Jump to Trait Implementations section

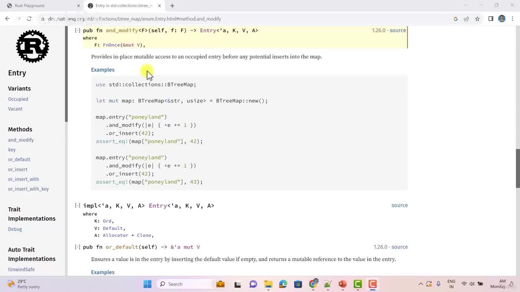pos(32,214)
